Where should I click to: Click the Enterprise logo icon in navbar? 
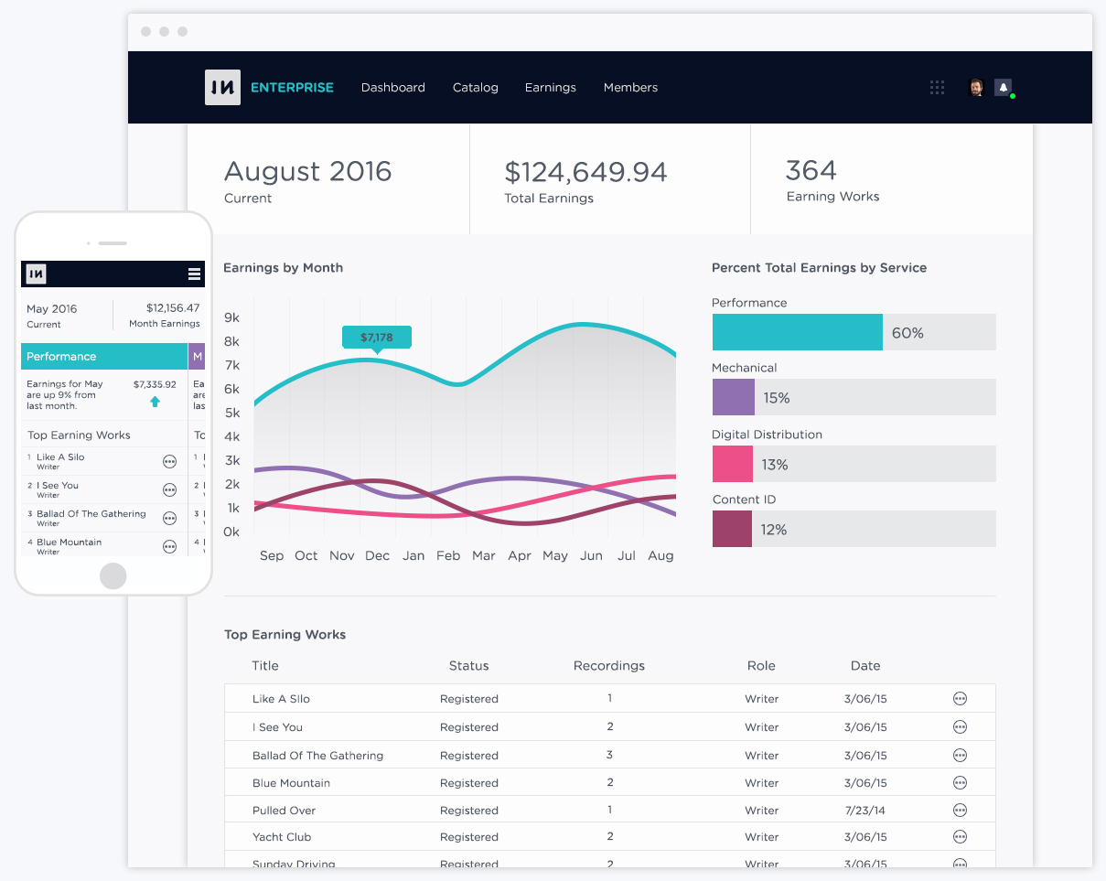[x=222, y=88]
